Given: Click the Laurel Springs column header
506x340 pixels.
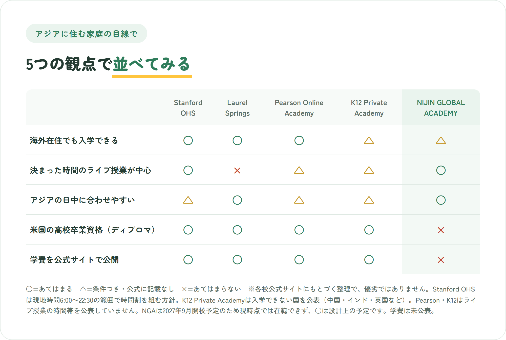Looking at the screenshot, I should pyautogui.click(x=237, y=108).
